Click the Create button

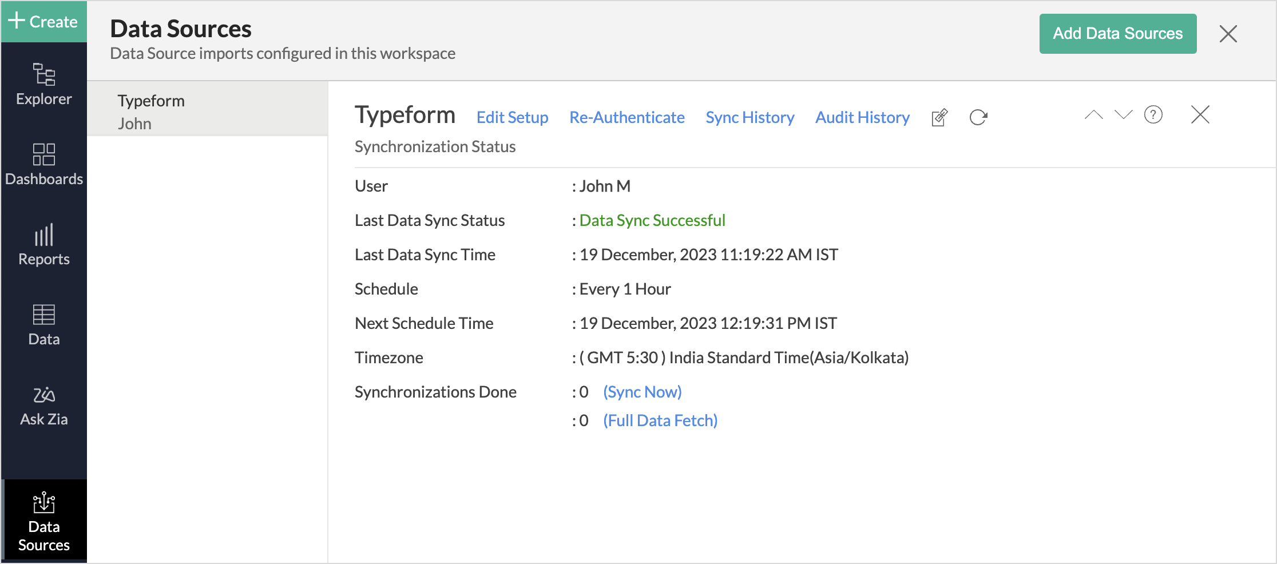click(43, 22)
